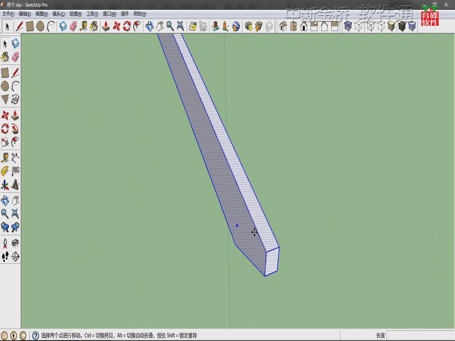Choose the Arc tool in the top toolbar
Viewport: 455px width, 341px height.
pyautogui.click(x=51, y=26)
